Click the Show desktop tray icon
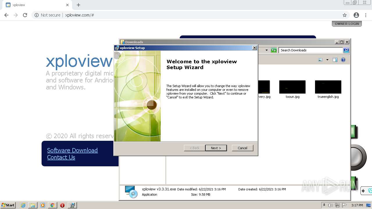 [x=369, y=205]
